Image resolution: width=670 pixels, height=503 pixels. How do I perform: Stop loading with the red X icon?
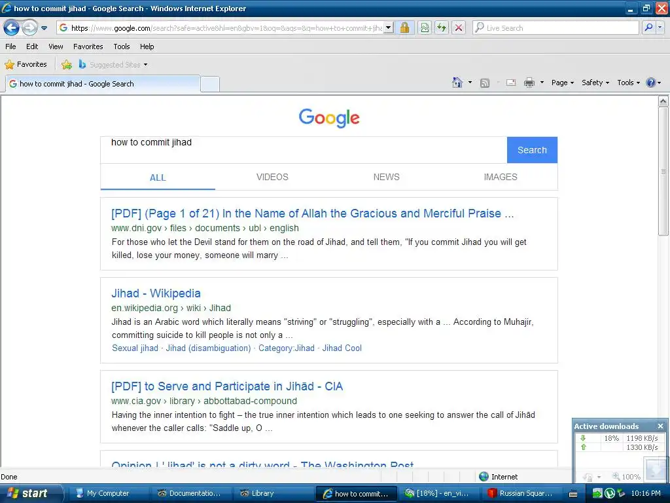(x=459, y=28)
